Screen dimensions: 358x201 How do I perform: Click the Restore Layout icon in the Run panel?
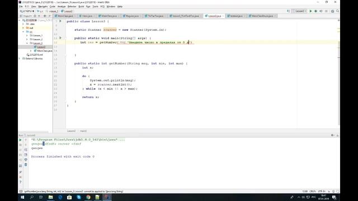[20, 166]
